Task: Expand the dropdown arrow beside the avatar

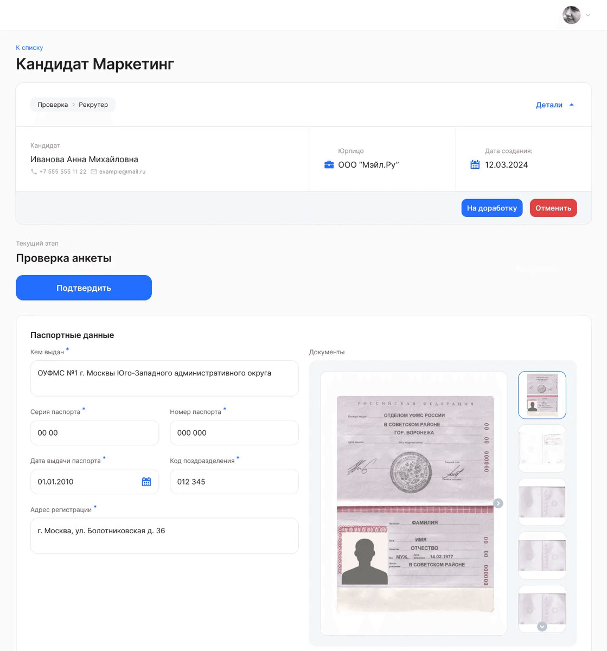Action: [x=588, y=15]
